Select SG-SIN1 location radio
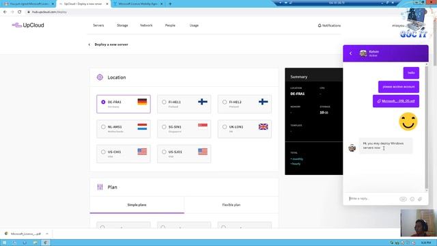The image size is (437, 246). [x=164, y=127]
